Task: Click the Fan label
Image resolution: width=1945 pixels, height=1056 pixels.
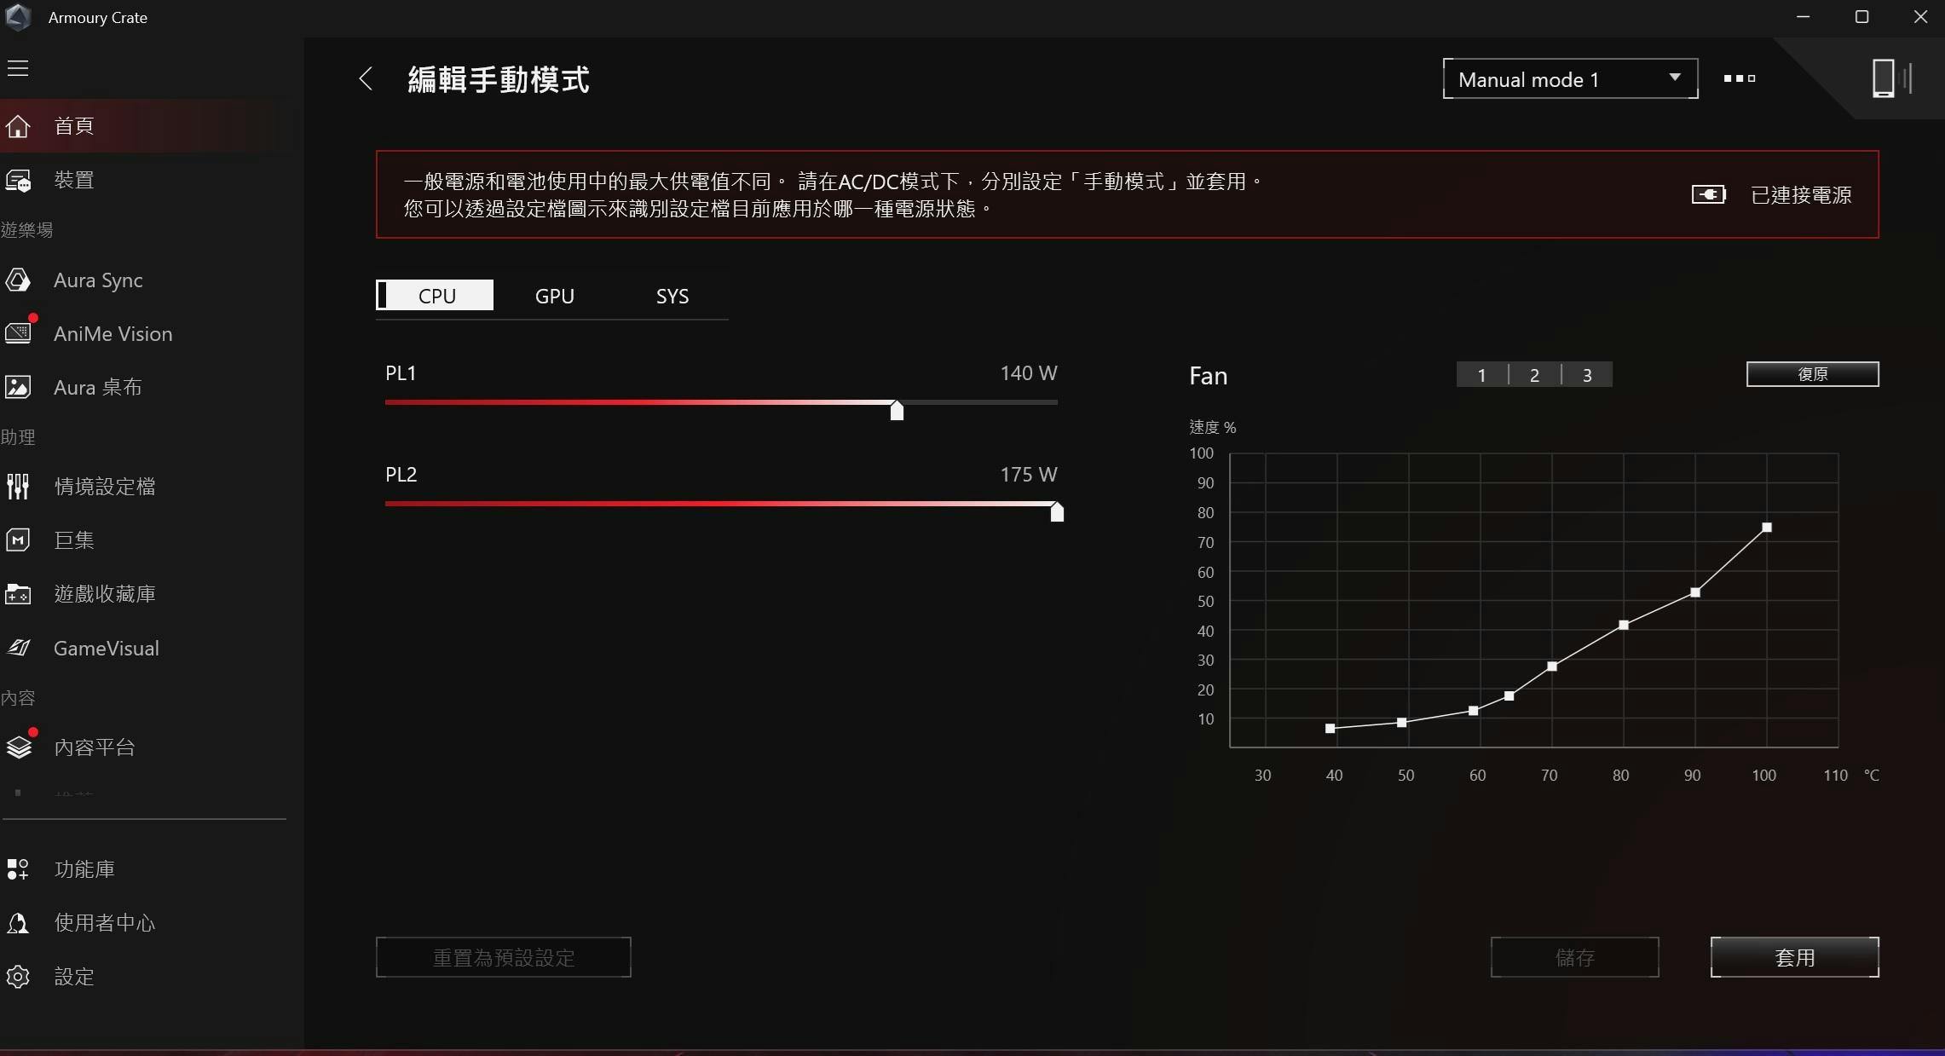Action: click(1209, 376)
